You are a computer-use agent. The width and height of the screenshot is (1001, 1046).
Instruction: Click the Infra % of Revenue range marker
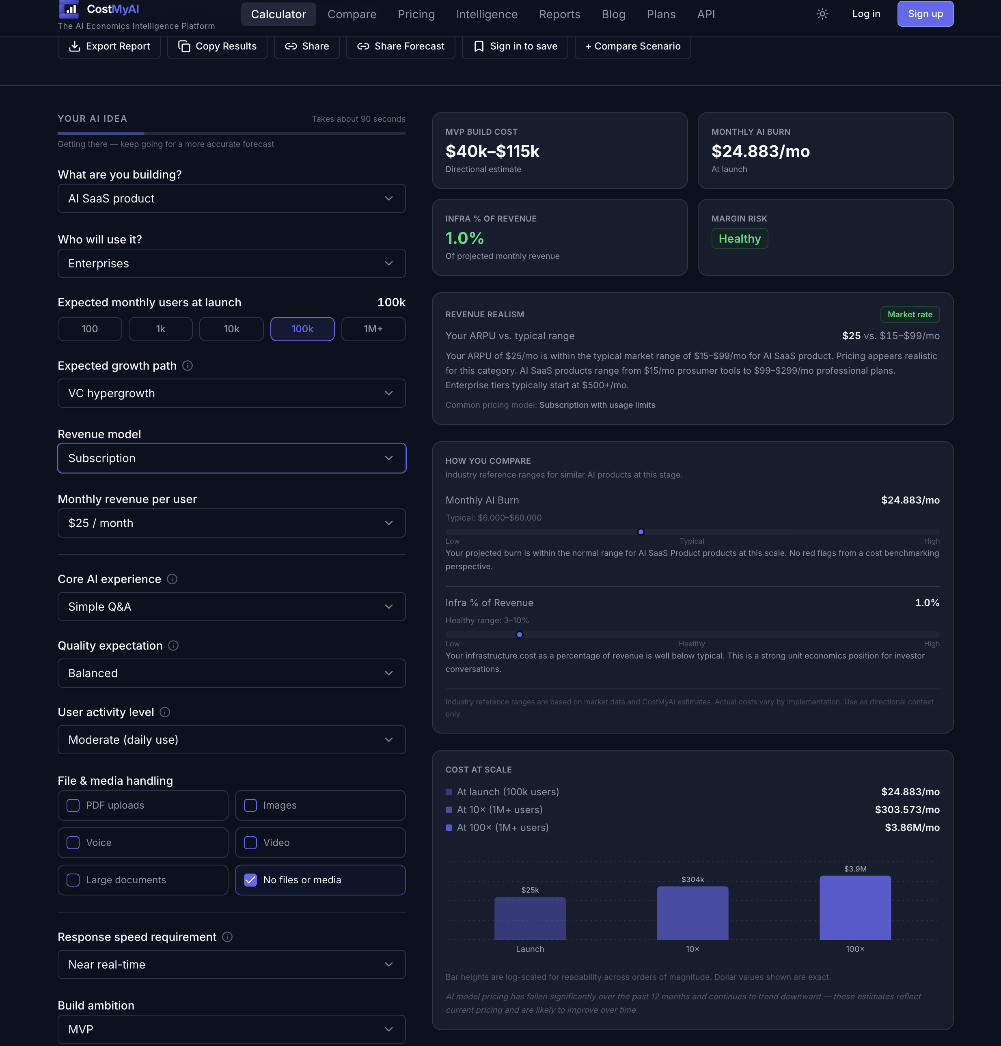tap(519, 635)
